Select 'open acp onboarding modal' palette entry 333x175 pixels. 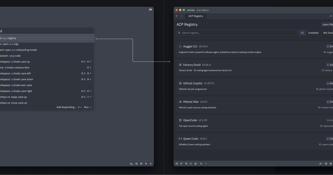pyautogui.click(x=46, y=50)
